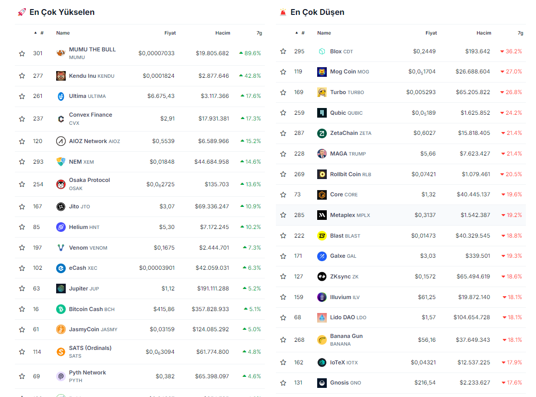Screen dimensions: 536x397
Task: Sort gainers table by rank # column
Action: pyautogui.click(x=42, y=33)
